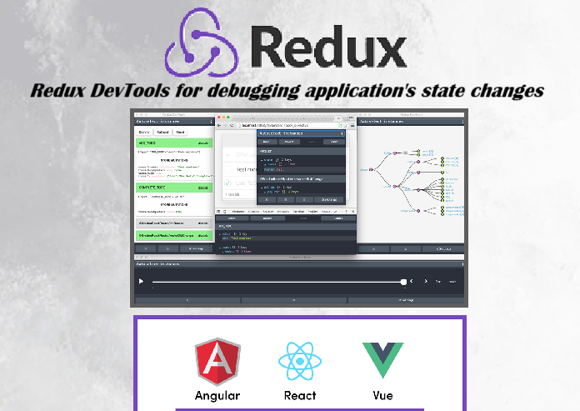
Task: Click the play button in the slider monitor
Action: coord(141,282)
